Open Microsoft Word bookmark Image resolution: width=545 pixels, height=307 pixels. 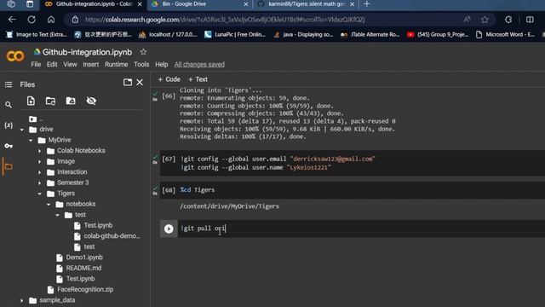click(505, 34)
